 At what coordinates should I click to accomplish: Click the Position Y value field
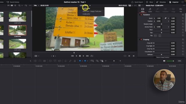(x=173, y=21)
